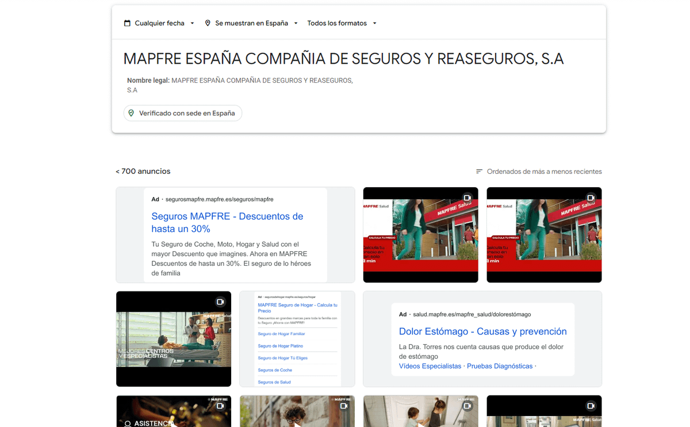
Task: Click the segurosmapfre.mapfre.es/seguros/mapfre ad URL
Action: click(219, 199)
